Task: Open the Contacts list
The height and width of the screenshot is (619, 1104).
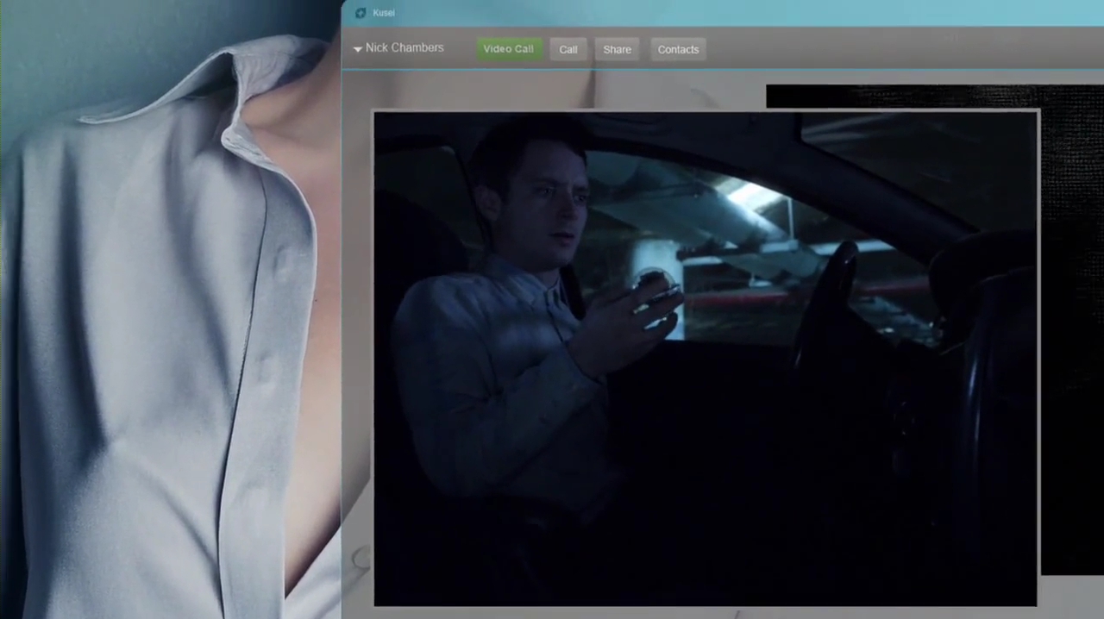Action: coord(678,49)
